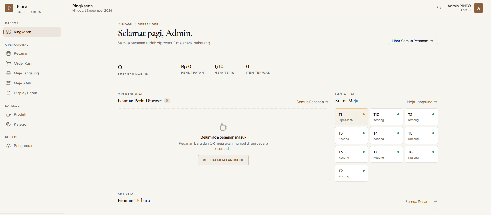This screenshot has height=215, width=491.
Task: Select table card T8
Action: point(421,154)
